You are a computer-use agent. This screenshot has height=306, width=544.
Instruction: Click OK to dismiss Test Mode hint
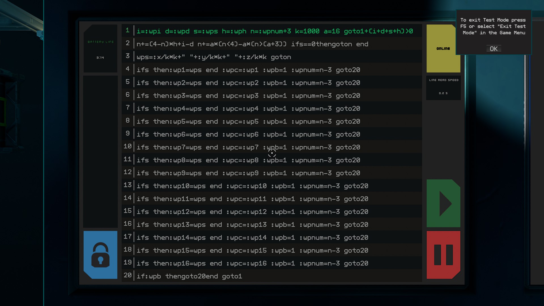[x=494, y=49]
